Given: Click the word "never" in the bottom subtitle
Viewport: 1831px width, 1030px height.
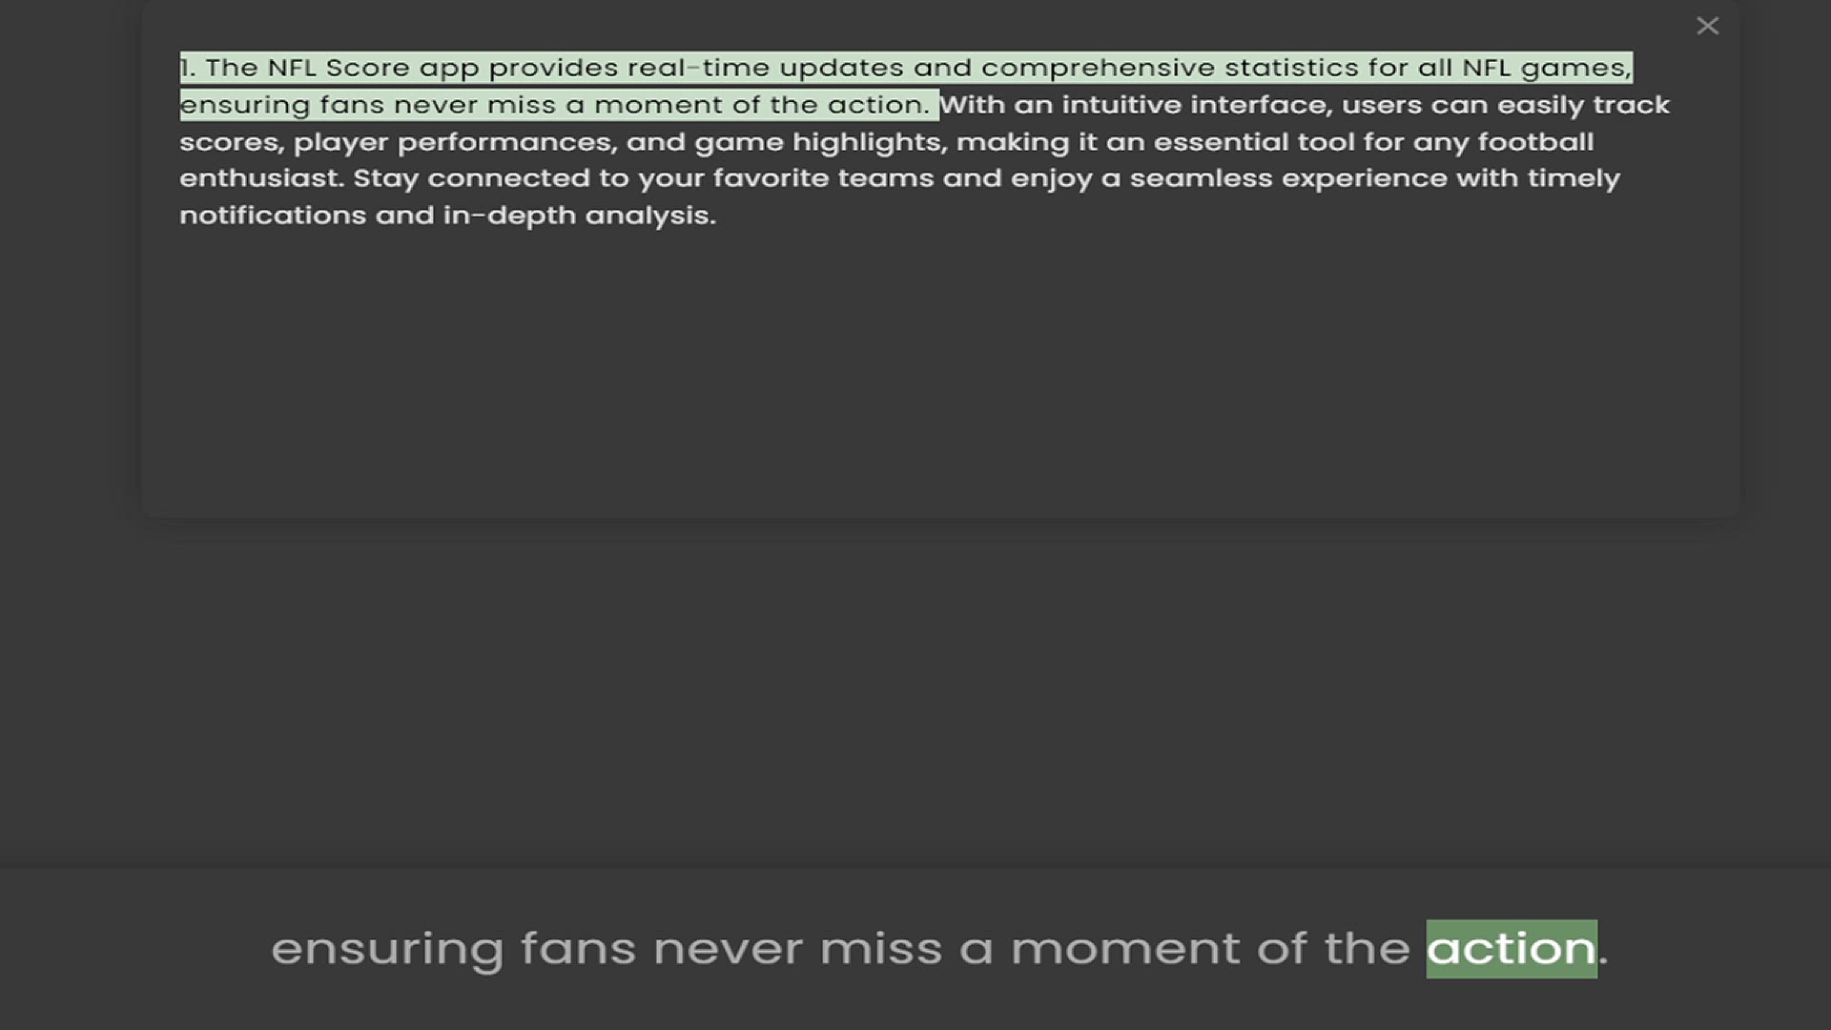Looking at the screenshot, I should [x=728, y=949].
